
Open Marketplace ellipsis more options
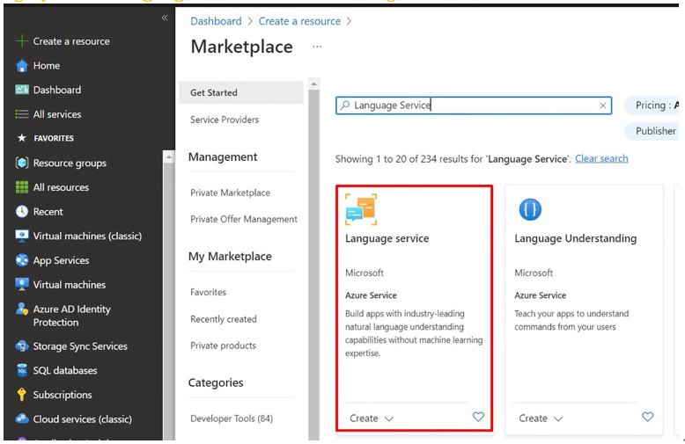click(x=317, y=47)
